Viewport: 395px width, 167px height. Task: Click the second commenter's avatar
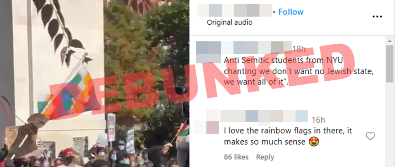[206, 121]
